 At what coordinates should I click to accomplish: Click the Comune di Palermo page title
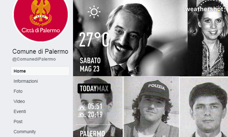point(40,51)
